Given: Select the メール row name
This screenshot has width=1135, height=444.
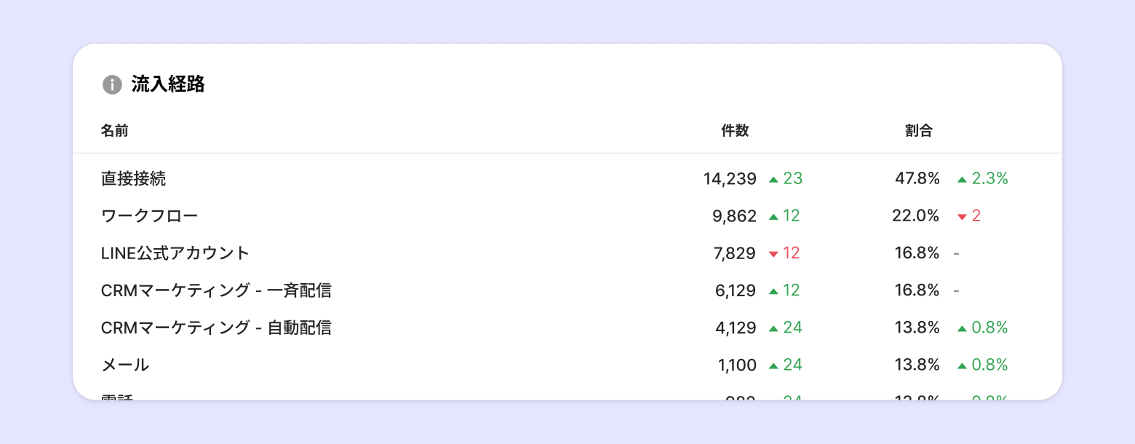Looking at the screenshot, I should [x=125, y=365].
